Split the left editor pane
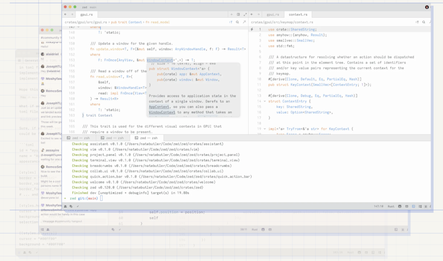This screenshot has width=443, height=261. coord(238,14)
